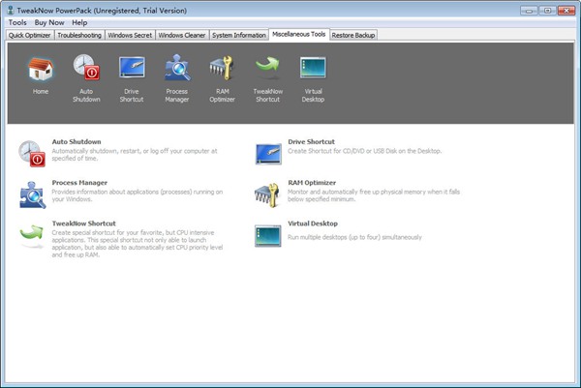Open the Tools menu

(x=17, y=22)
